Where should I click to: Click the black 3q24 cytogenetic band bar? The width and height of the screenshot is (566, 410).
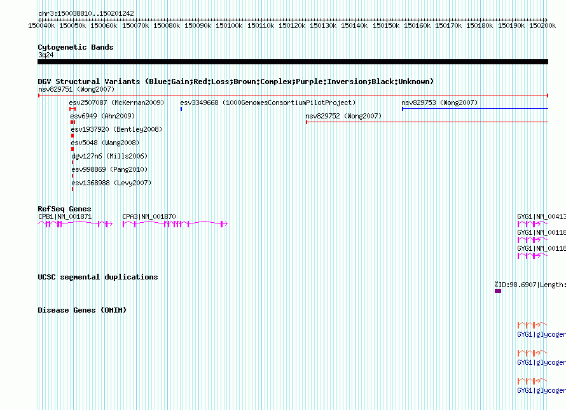(293, 62)
